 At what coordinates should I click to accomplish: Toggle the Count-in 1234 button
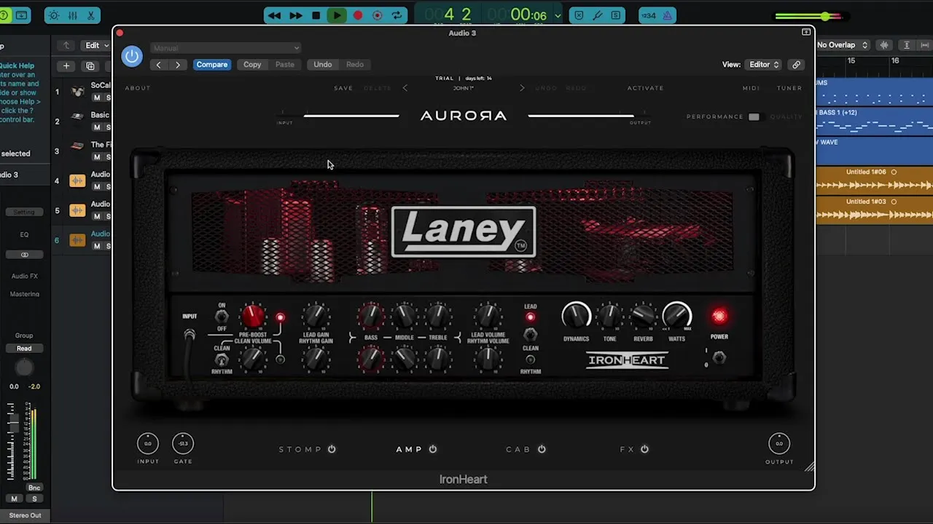pyautogui.click(x=648, y=15)
